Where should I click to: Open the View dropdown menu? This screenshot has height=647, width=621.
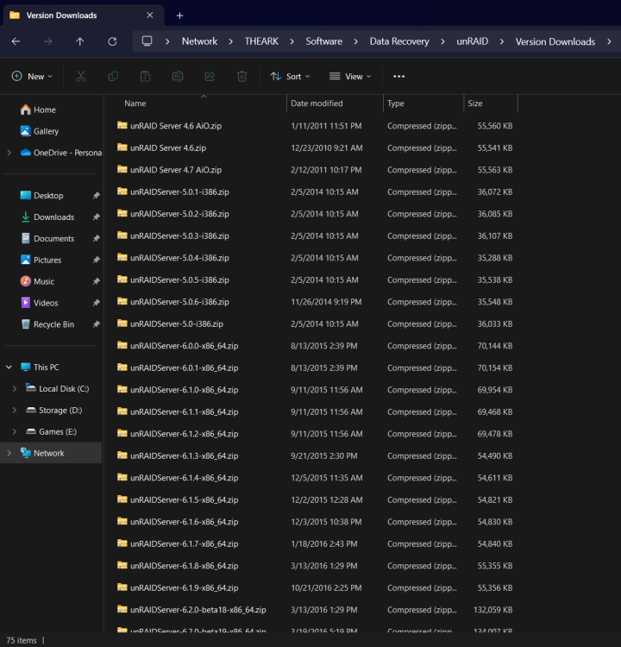350,76
